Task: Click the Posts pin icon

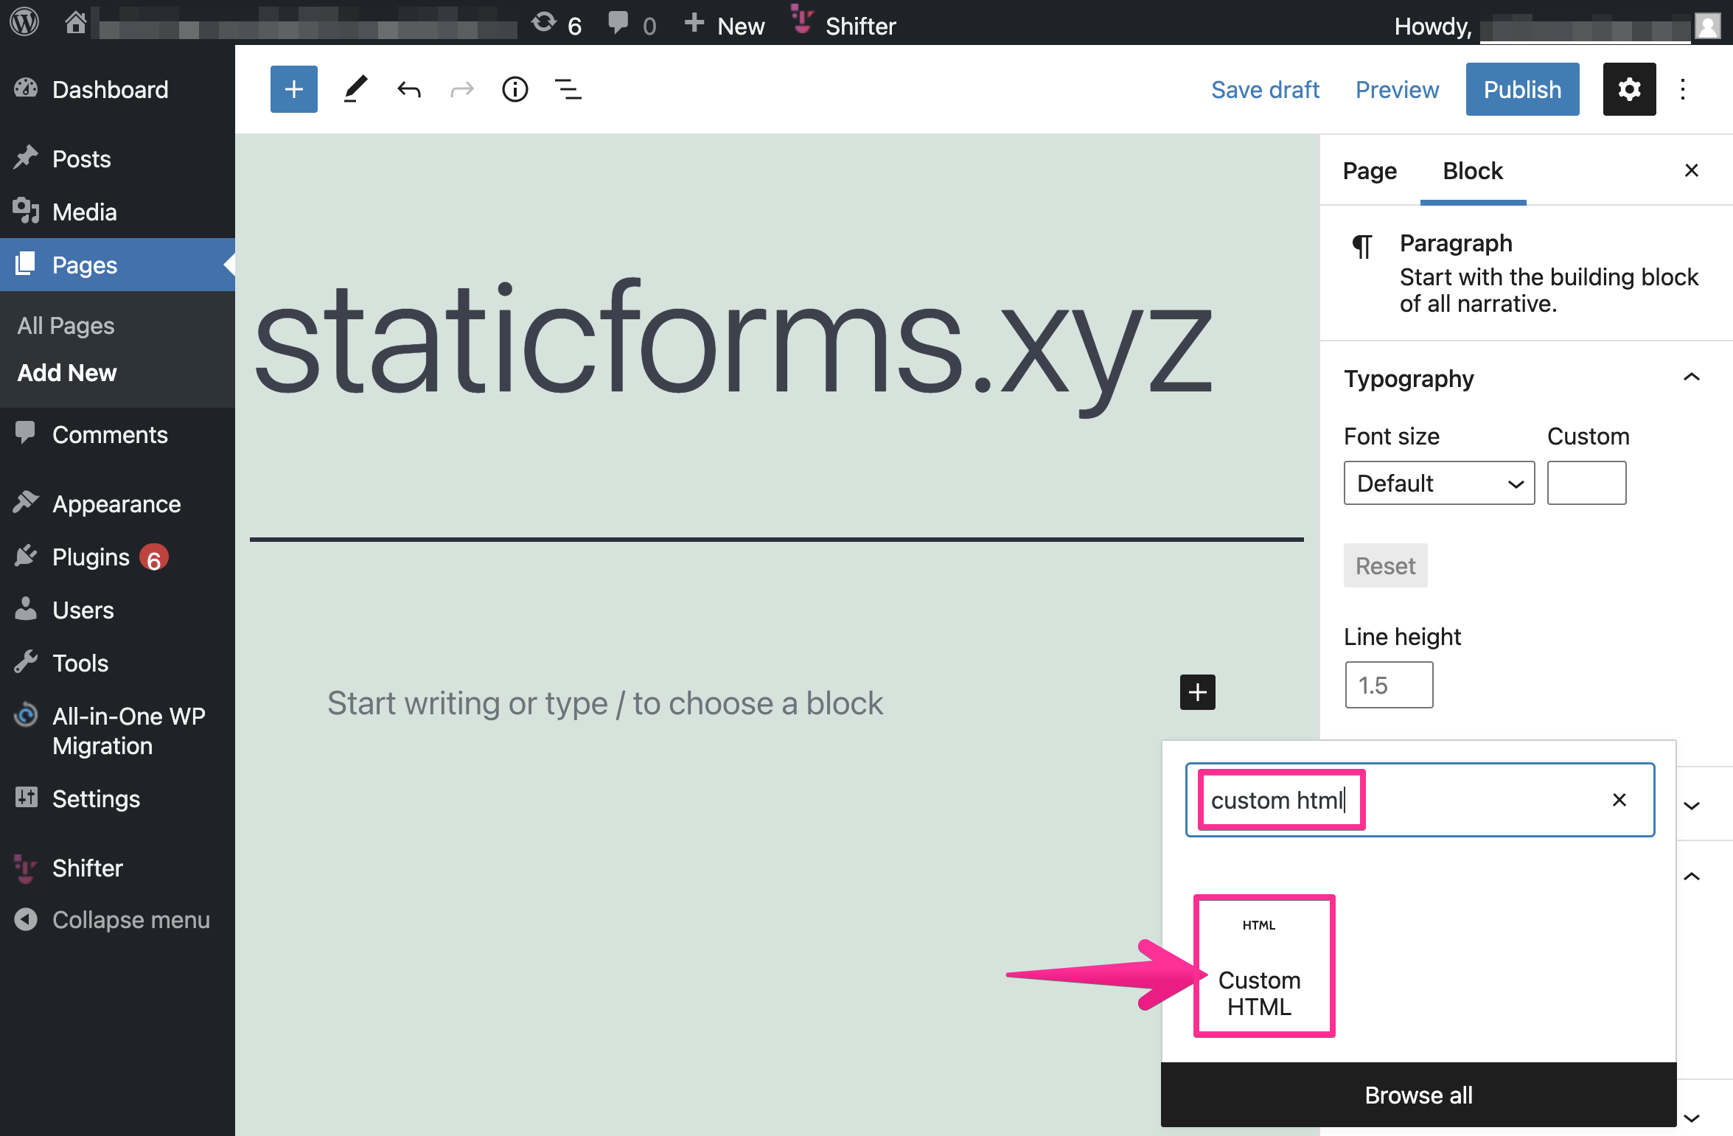Action: tap(26, 157)
